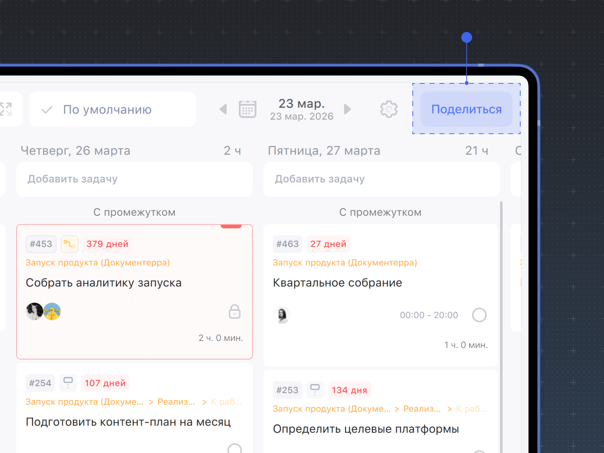Click assignee avatar on Квартальное собрание
Screen dimensions: 604x453
282,315
